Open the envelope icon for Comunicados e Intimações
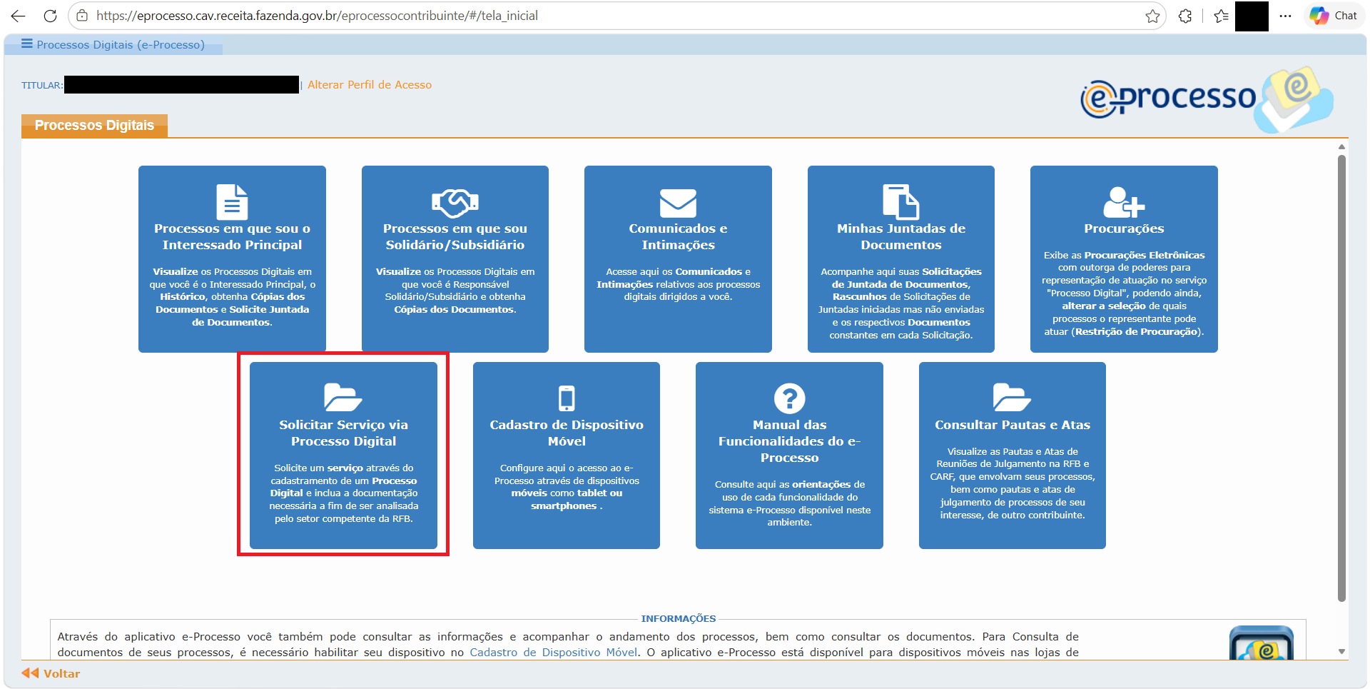 [678, 203]
